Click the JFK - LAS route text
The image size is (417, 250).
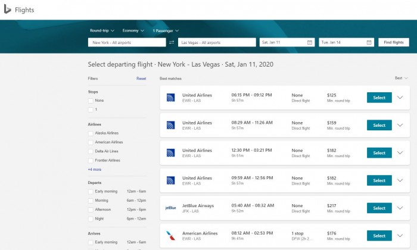191,211
